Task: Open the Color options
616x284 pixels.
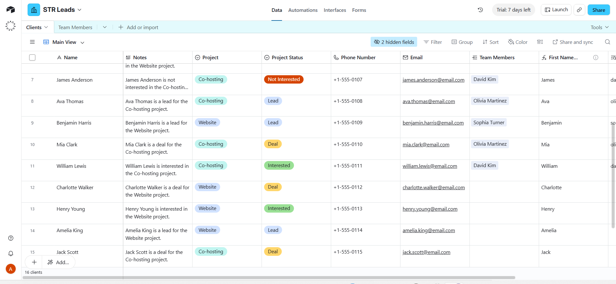Action: coord(518,42)
